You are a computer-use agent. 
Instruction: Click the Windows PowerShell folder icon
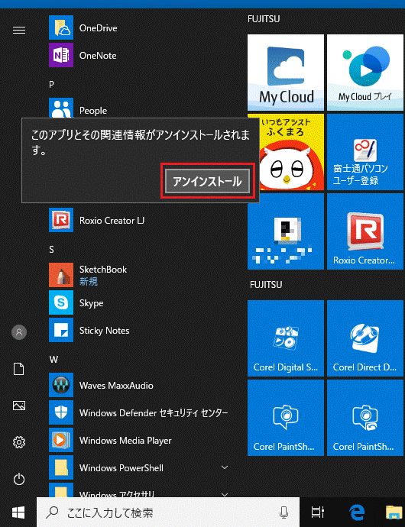[61, 468]
